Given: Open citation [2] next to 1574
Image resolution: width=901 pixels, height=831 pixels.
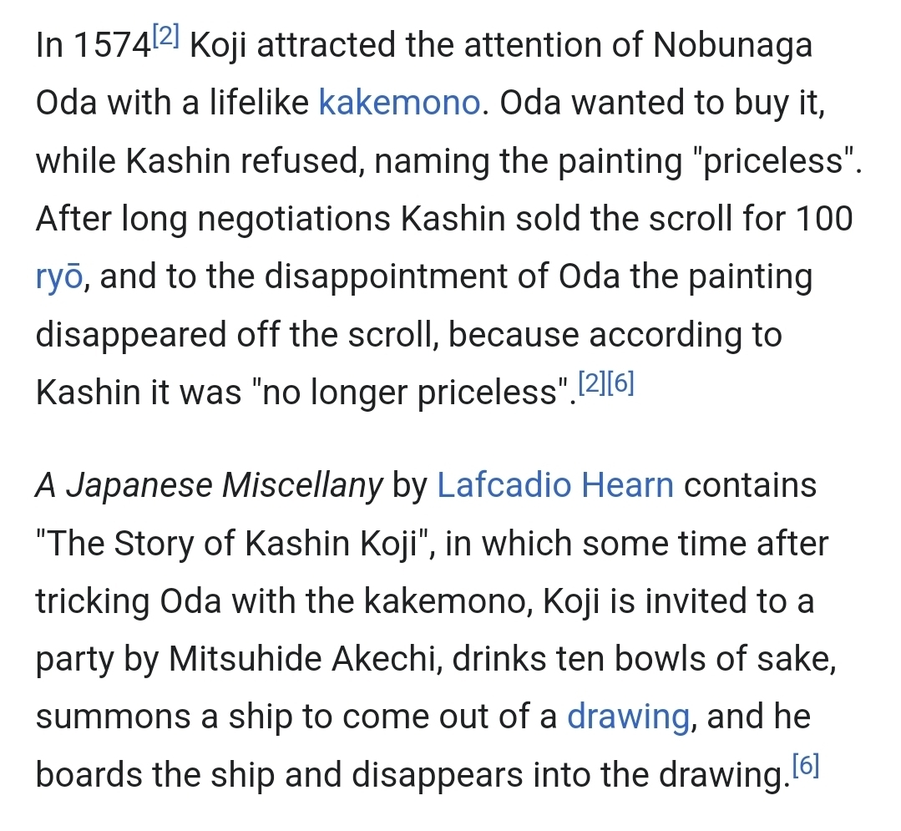Looking at the screenshot, I should (x=165, y=38).
